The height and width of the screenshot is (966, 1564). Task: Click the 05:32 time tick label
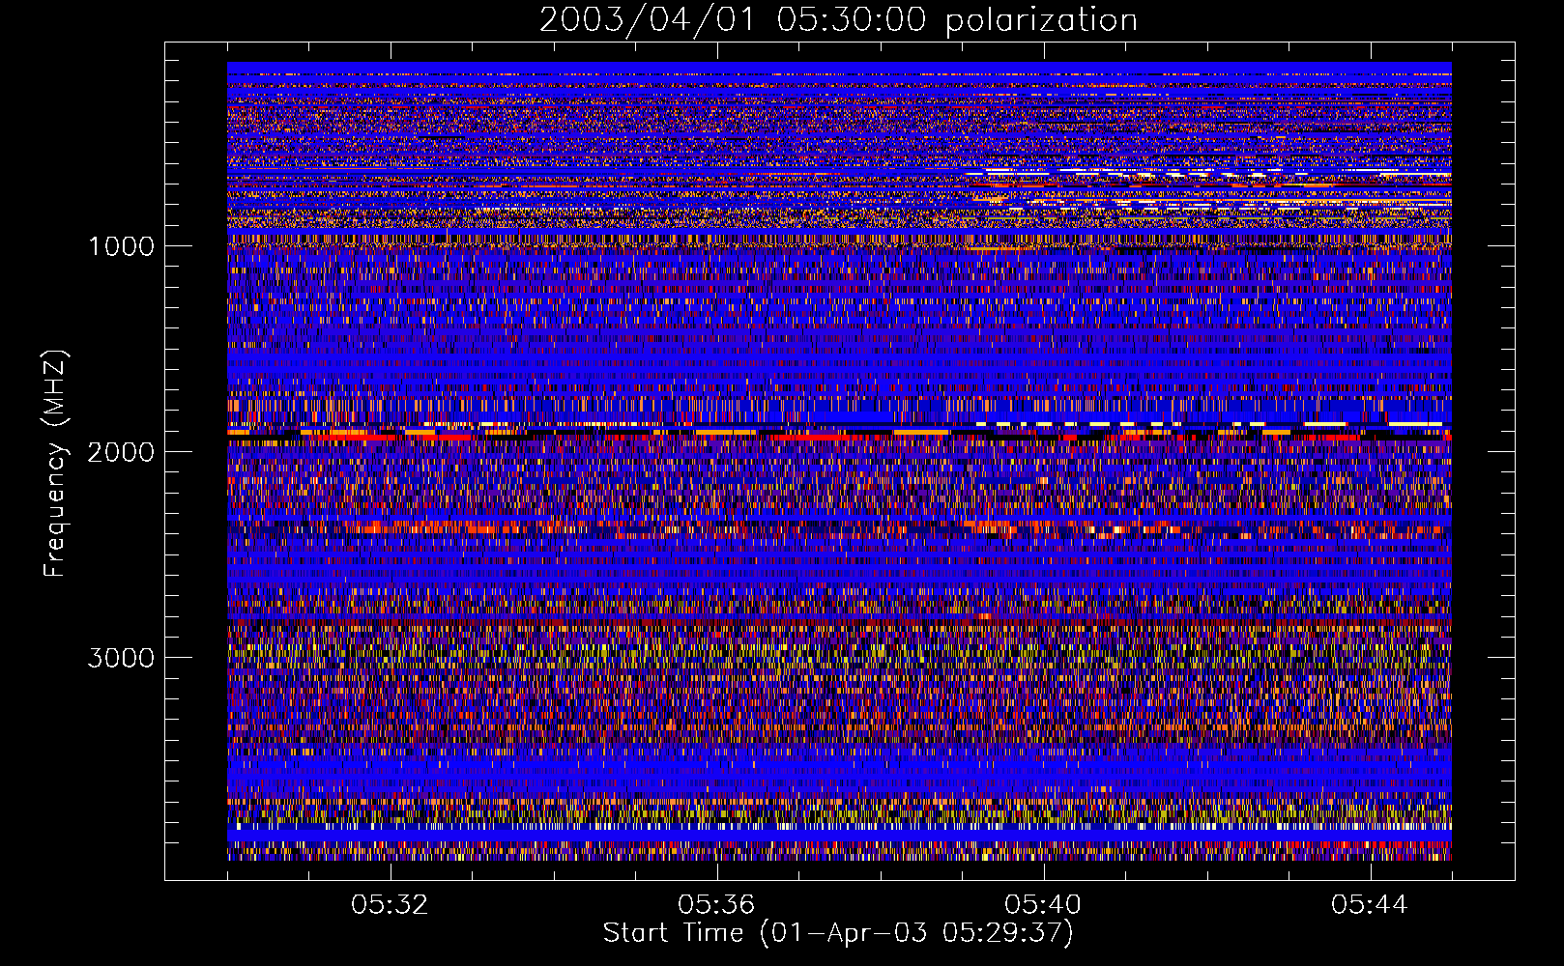pyautogui.click(x=391, y=905)
